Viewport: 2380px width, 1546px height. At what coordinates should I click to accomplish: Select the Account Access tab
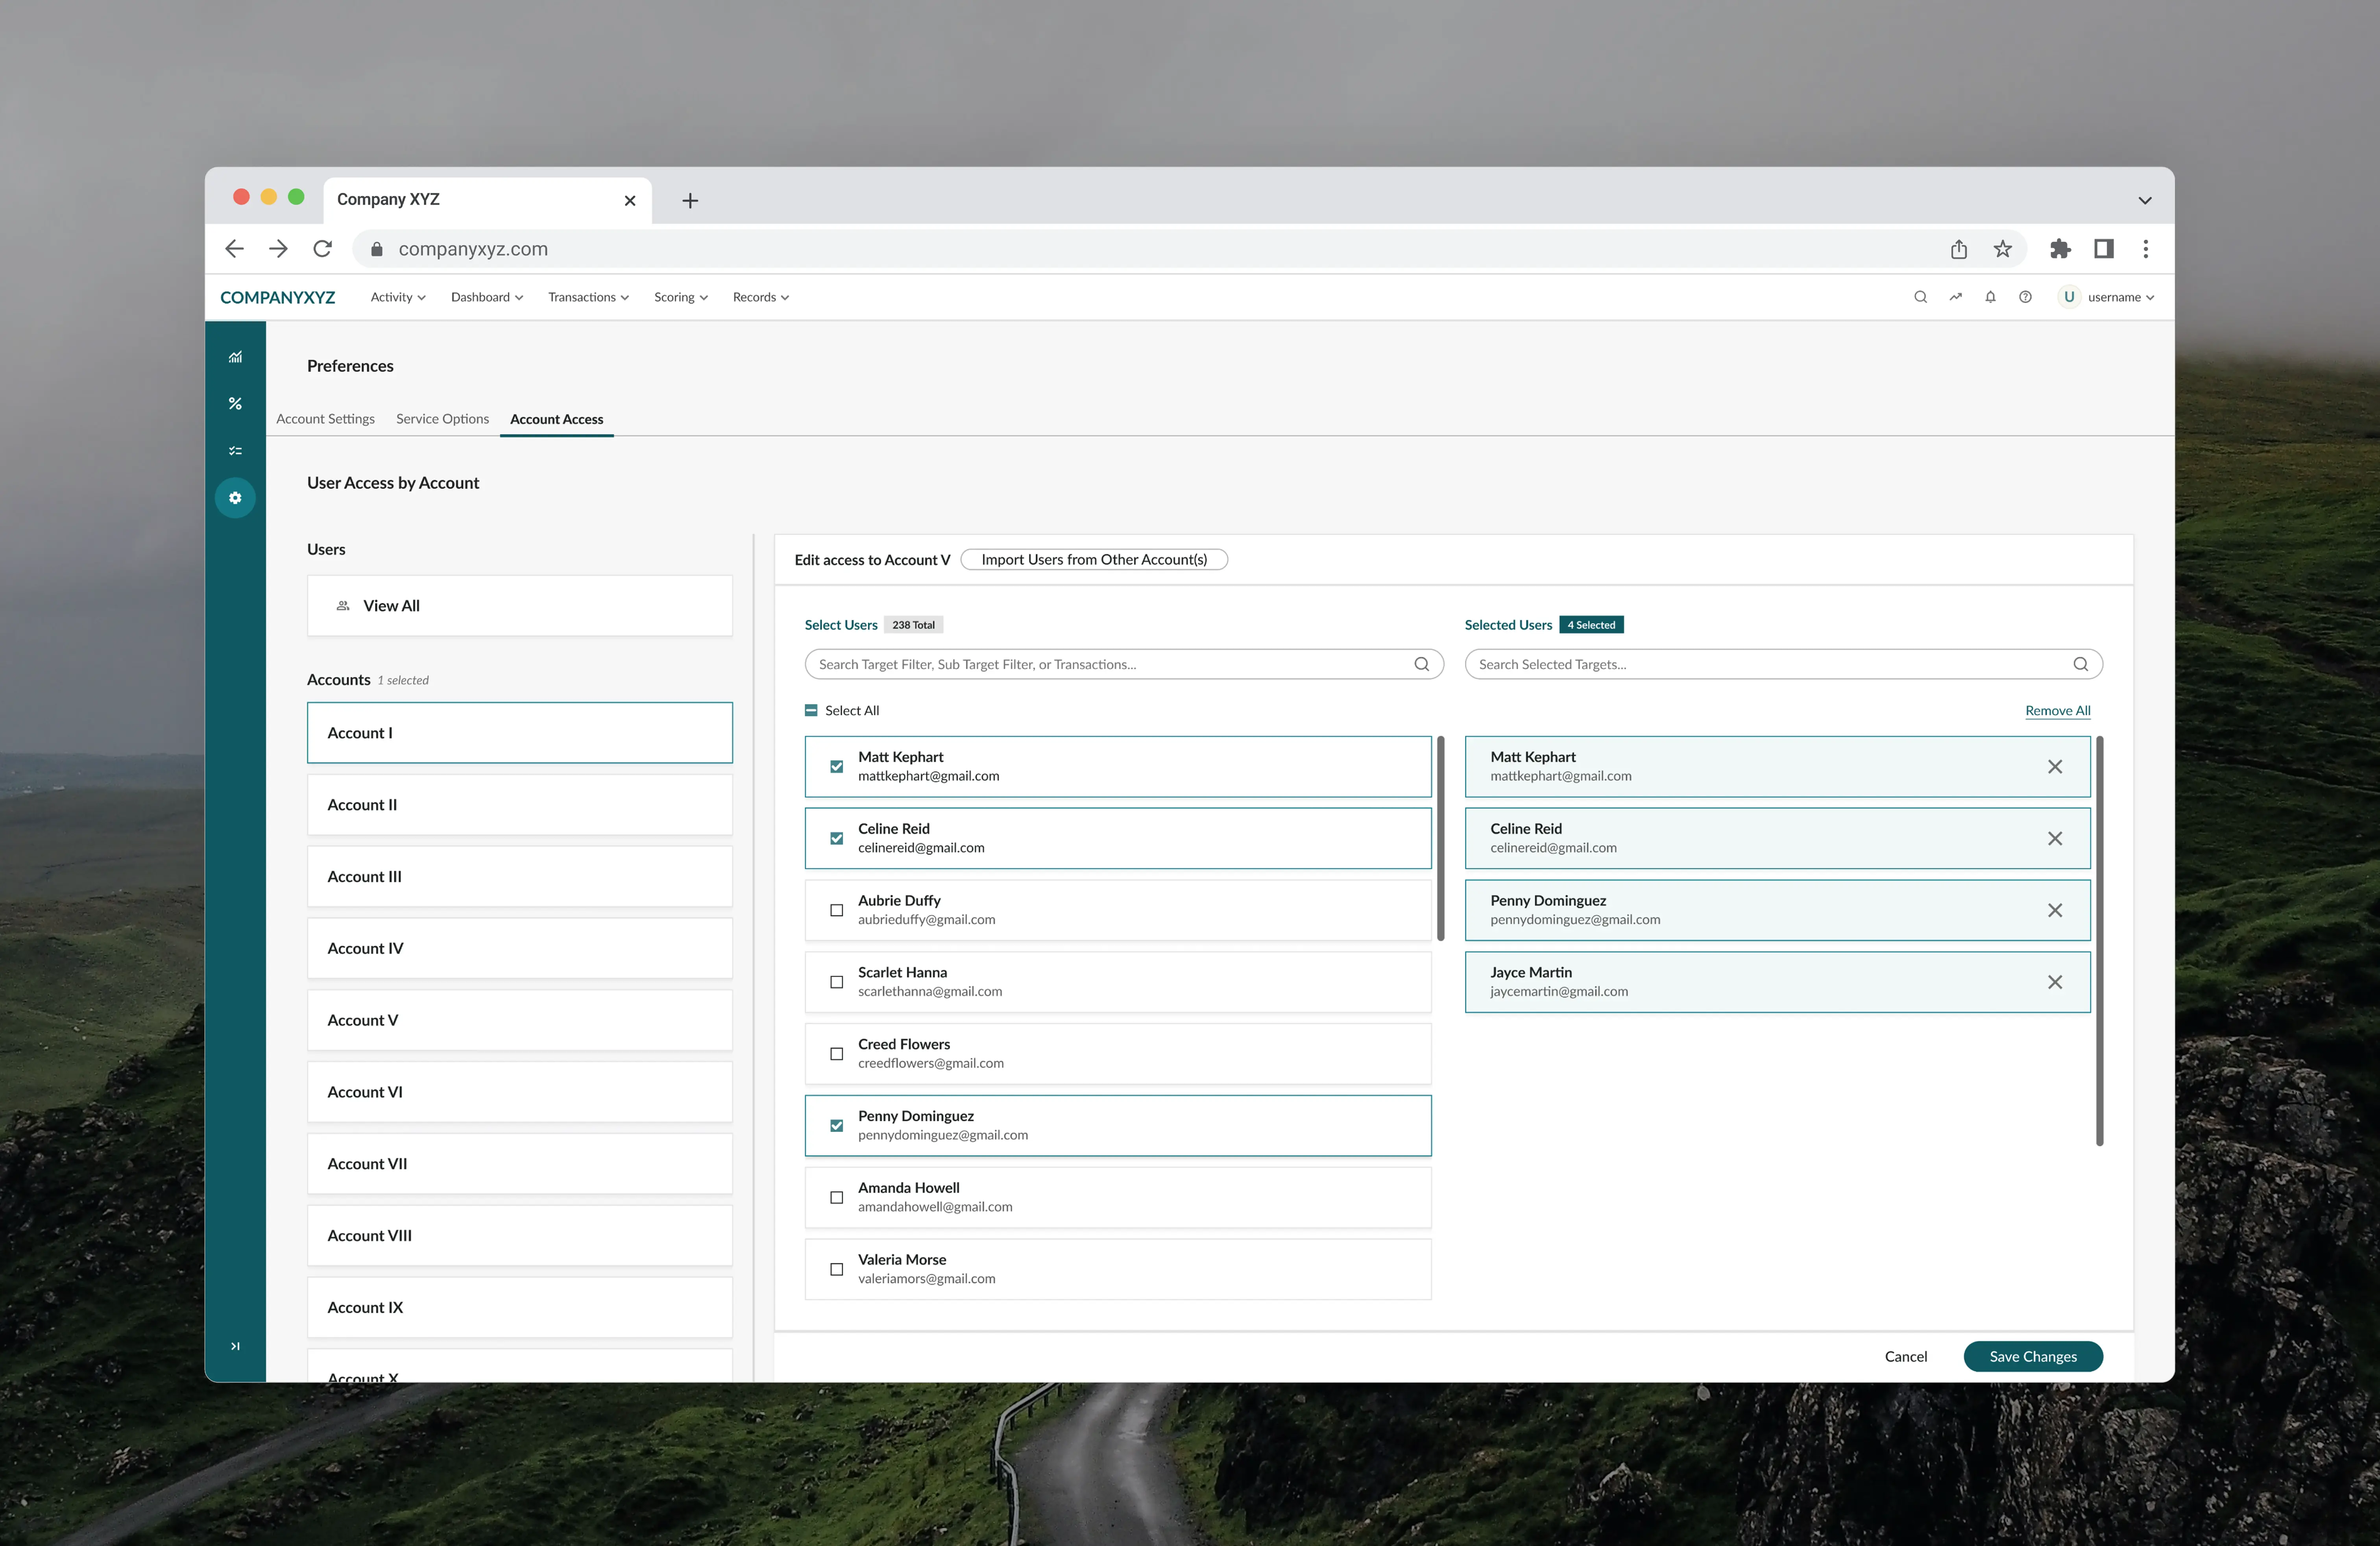(556, 419)
